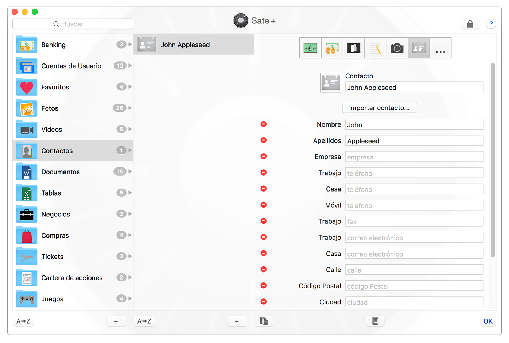Click the Buscar search field
The height and width of the screenshot is (343, 509).
[73, 24]
